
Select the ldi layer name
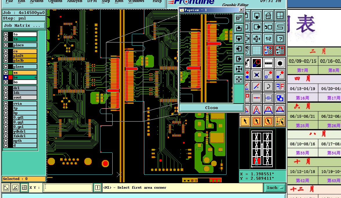(25, 93)
